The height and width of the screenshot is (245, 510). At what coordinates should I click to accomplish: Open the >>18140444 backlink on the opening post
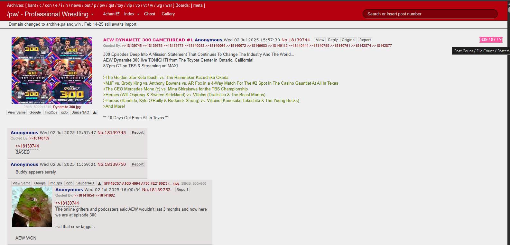pos(298,46)
